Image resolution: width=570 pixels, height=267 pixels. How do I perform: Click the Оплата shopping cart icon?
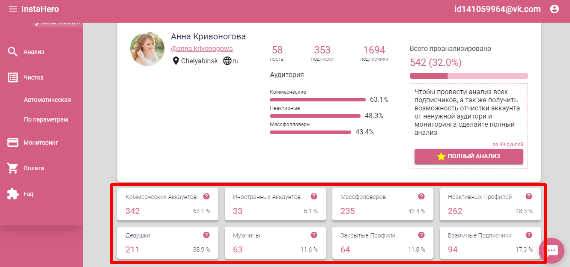pos(13,168)
